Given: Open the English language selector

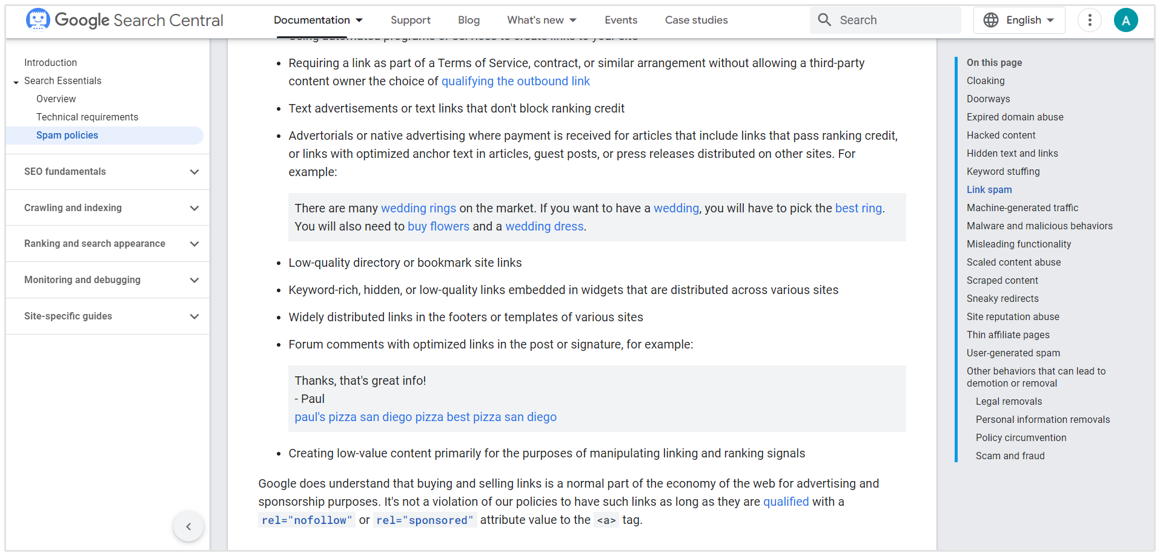Looking at the screenshot, I should pyautogui.click(x=1029, y=20).
